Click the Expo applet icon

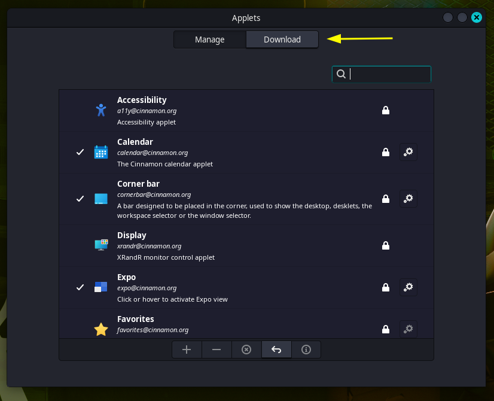pyautogui.click(x=101, y=287)
